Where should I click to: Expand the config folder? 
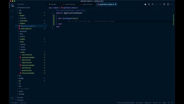tap(21, 78)
